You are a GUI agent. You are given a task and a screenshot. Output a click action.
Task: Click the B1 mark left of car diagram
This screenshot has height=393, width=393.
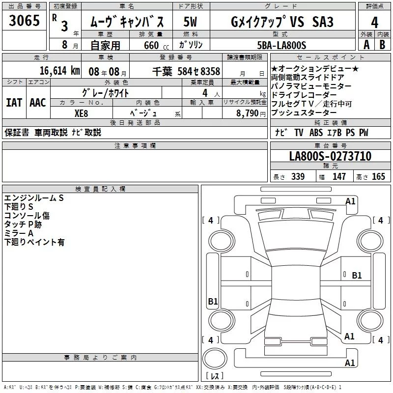(213, 302)
